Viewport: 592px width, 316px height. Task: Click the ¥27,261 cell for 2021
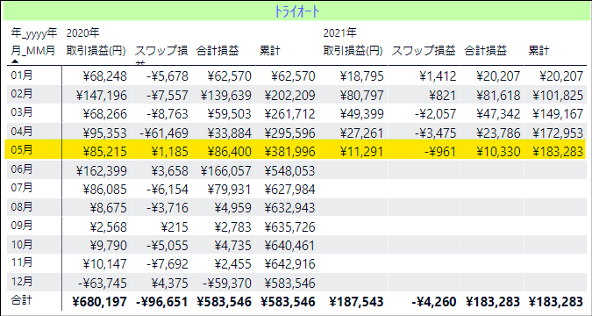[361, 133]
